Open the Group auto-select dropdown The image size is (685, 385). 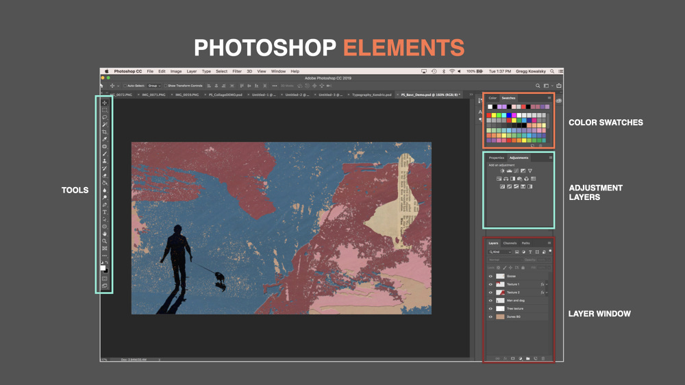(x=153, y=86)
